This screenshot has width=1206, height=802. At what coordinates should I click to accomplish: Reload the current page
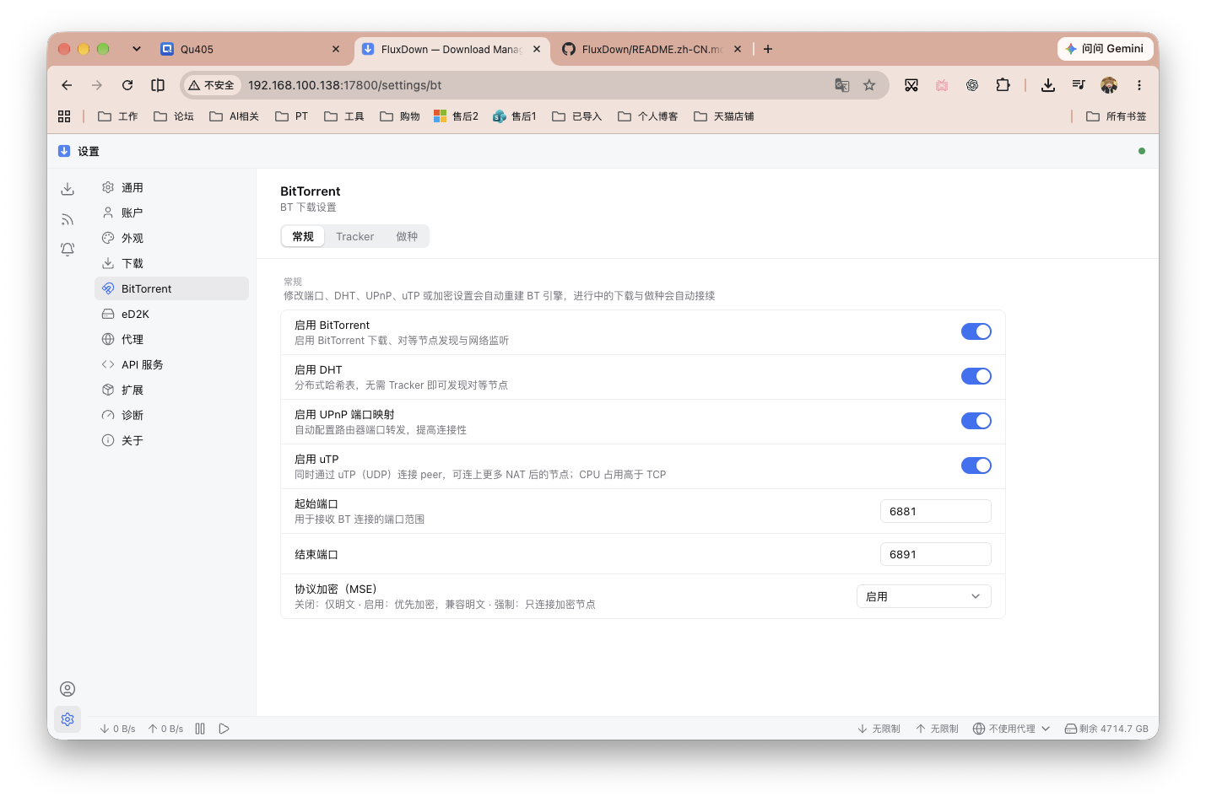coord(127,85)
